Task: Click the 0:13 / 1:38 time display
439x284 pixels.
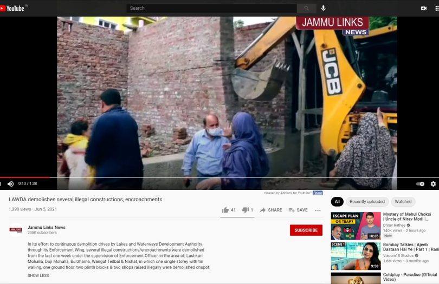Action: 28,183
